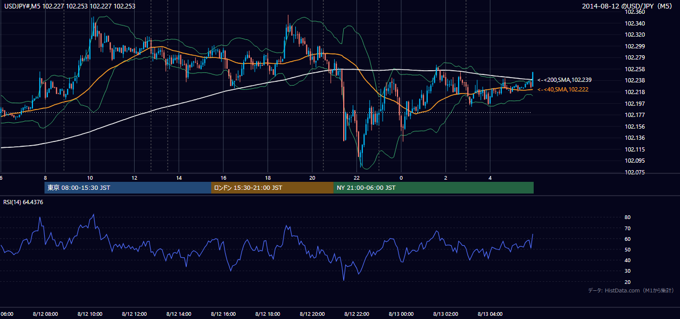Click the 8/13 00:00 time axis label
This screenshot has height=319, width=680.
[401, 314]
